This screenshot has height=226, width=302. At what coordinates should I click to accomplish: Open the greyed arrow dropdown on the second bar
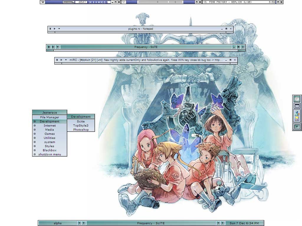124,2
